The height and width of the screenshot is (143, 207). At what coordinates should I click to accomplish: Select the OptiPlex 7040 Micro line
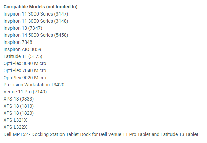click(25, 71)
